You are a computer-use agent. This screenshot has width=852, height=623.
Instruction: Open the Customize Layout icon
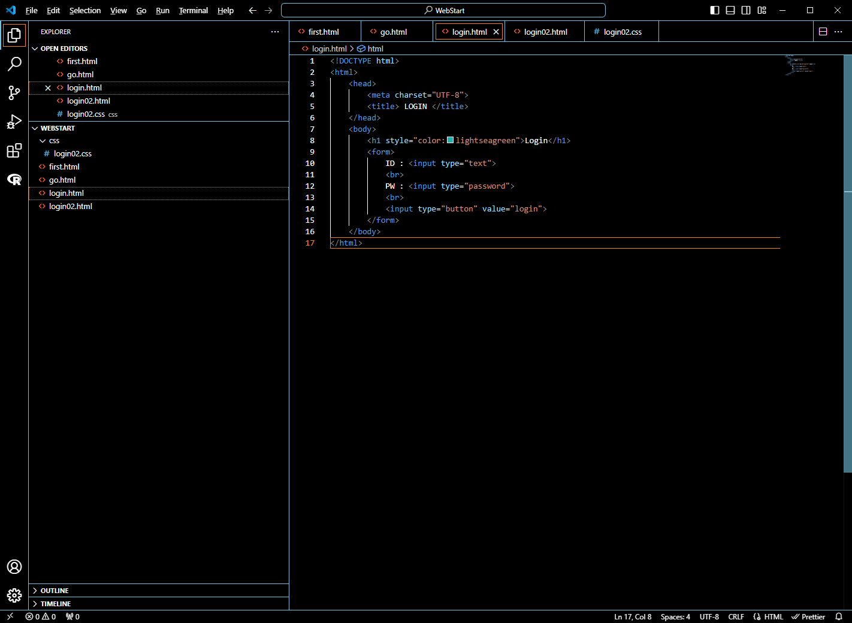point(762,10)
